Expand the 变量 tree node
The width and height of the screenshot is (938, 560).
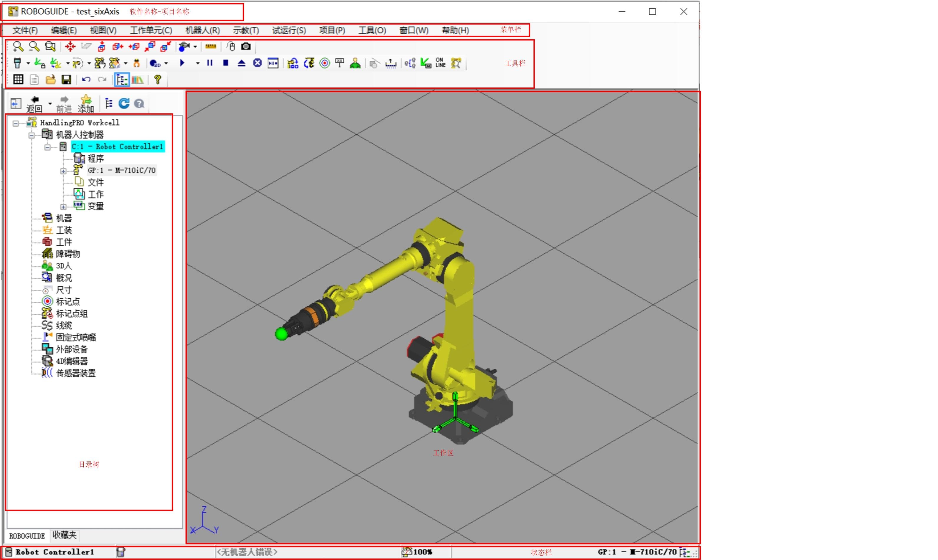coord(63,207)
